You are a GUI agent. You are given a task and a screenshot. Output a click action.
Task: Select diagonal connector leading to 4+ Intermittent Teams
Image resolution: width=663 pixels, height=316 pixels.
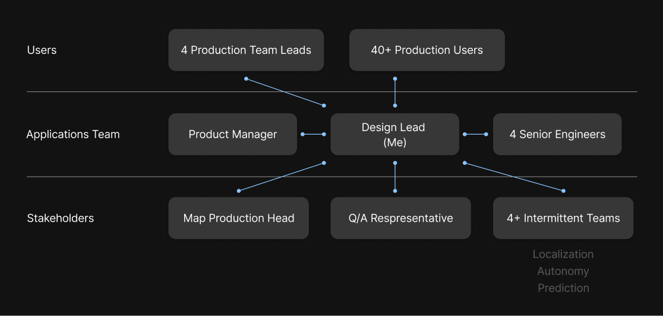pyautogui.click(x=514, y=177)
